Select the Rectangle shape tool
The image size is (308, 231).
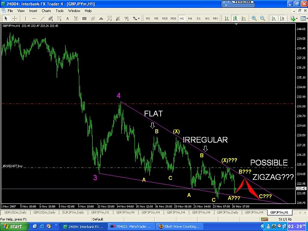(84, 18)
